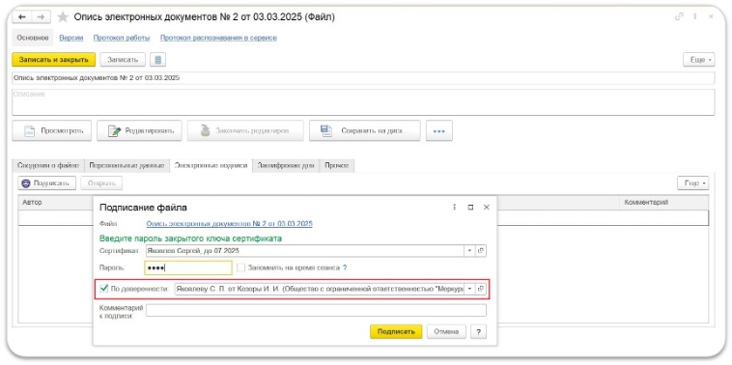The width and height of the screenshot is (732, 365).
Task: Click the Подписать button in signatures tab
Action: coord(46,183)
